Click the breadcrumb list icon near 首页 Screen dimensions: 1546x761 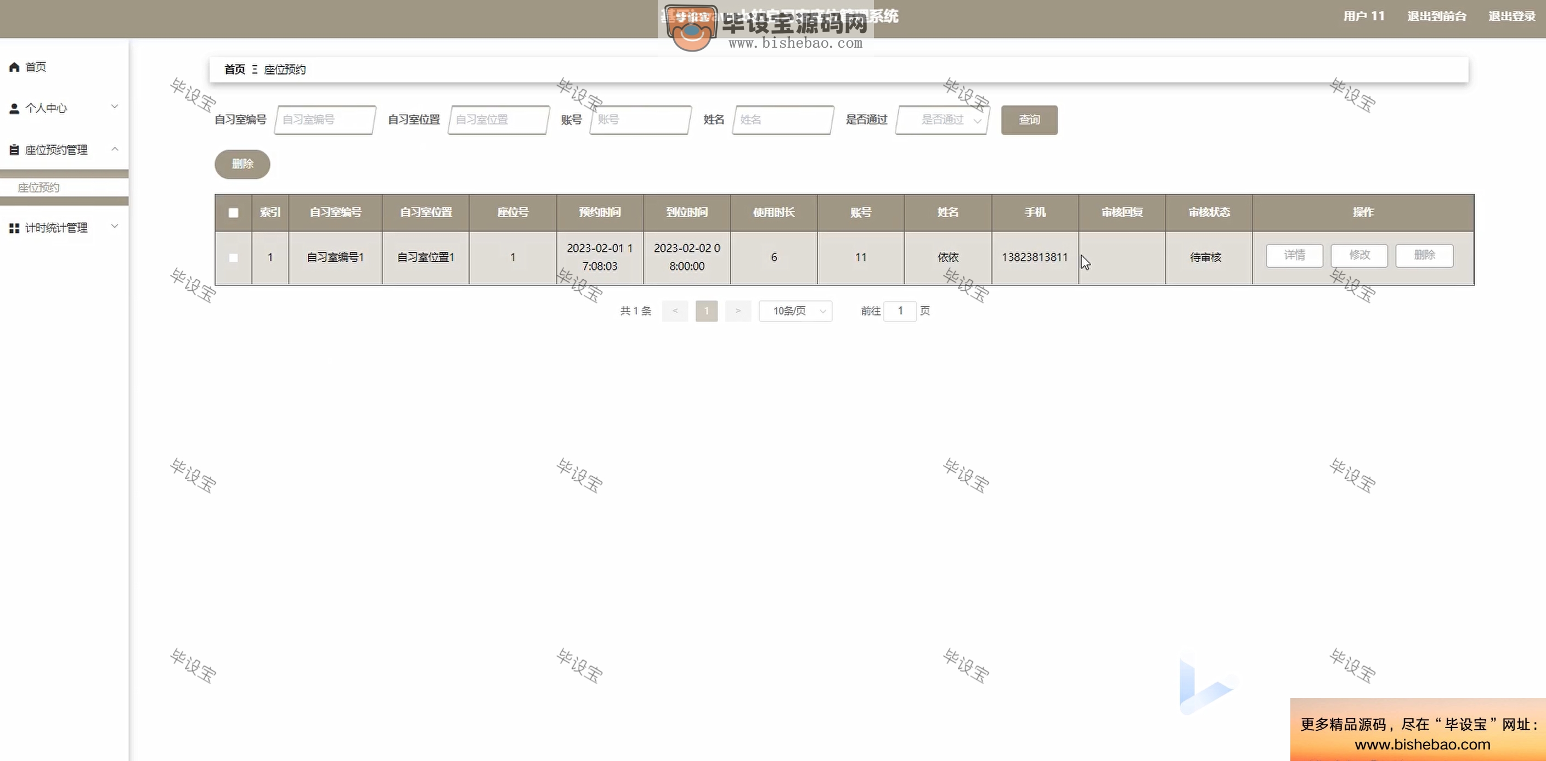pyautogui.click(x=254, y=69)
